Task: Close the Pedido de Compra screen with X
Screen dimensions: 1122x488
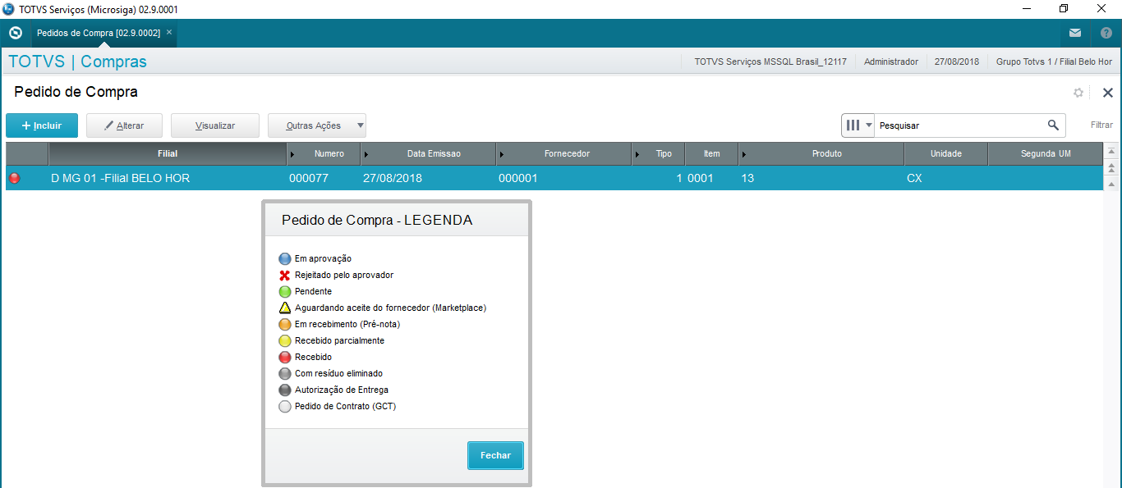Action: (x=1107, y=93)
